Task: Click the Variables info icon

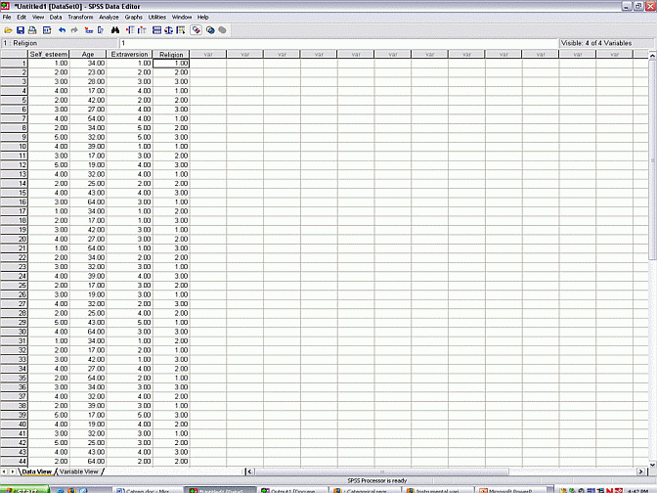Action: tap(101, 30)
